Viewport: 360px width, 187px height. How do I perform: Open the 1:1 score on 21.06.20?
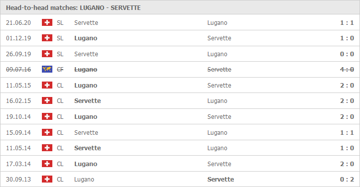(x=347, y=23)
